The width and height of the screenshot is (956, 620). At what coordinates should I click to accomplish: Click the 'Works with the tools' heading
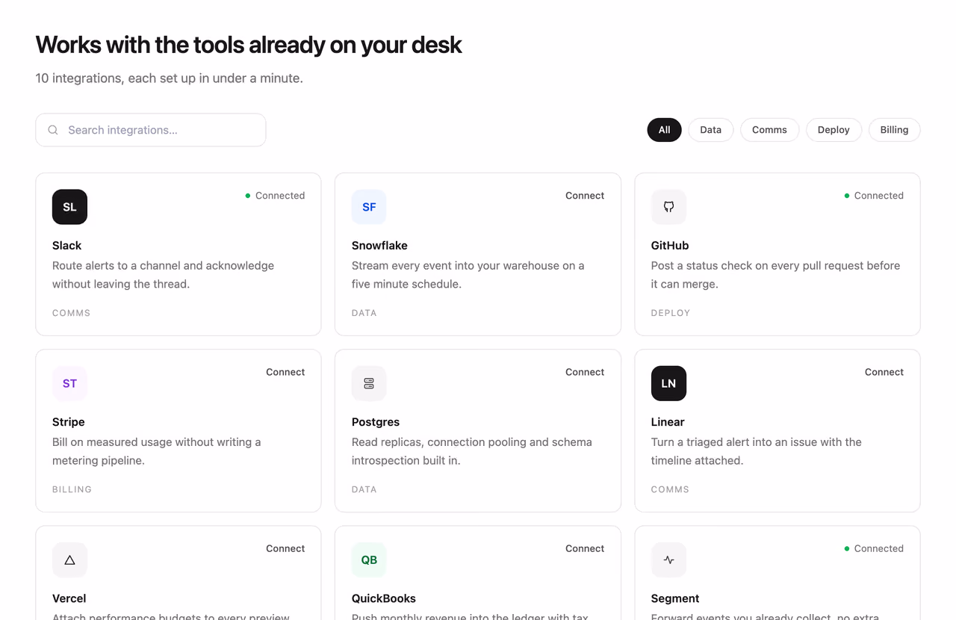(x=249, y=45)
